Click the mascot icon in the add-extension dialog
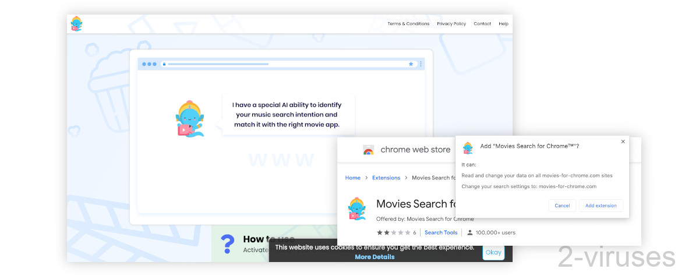699x276 pixels. (468, 148)
